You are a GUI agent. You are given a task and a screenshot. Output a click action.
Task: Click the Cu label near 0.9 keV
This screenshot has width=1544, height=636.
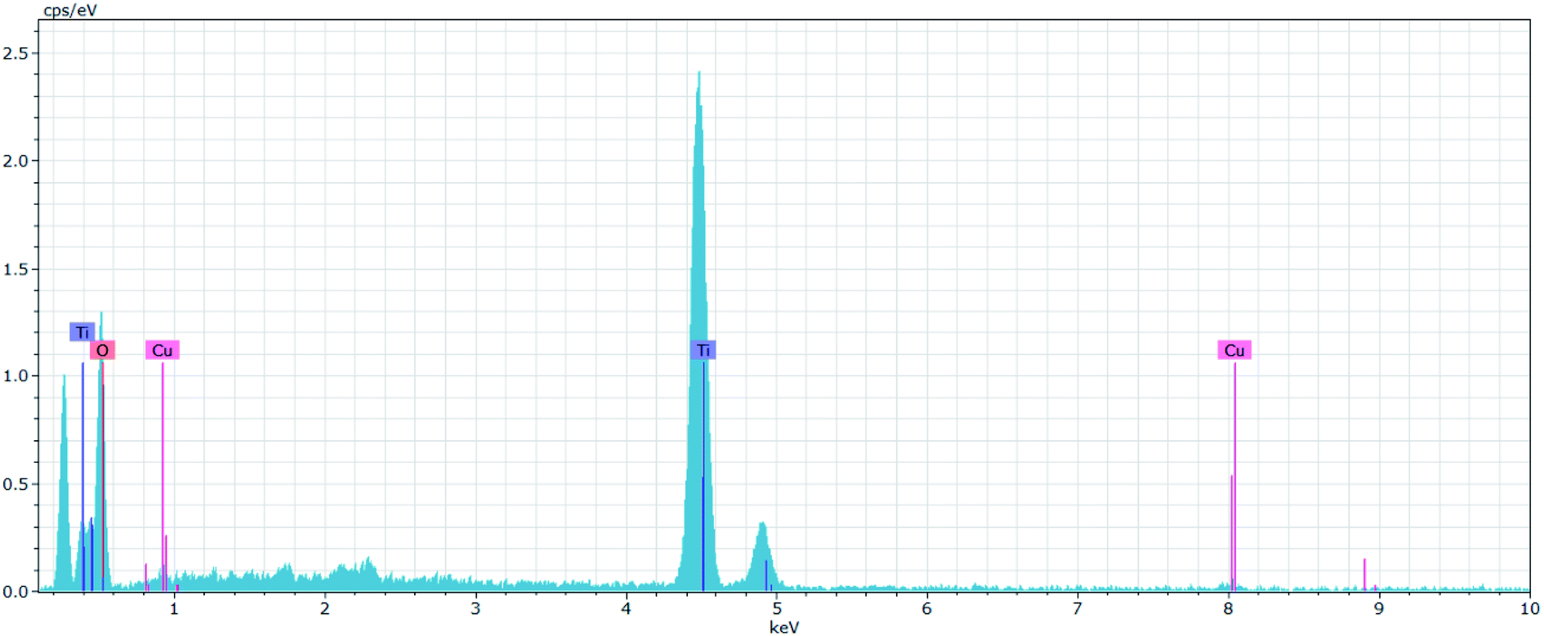point(163,350)
